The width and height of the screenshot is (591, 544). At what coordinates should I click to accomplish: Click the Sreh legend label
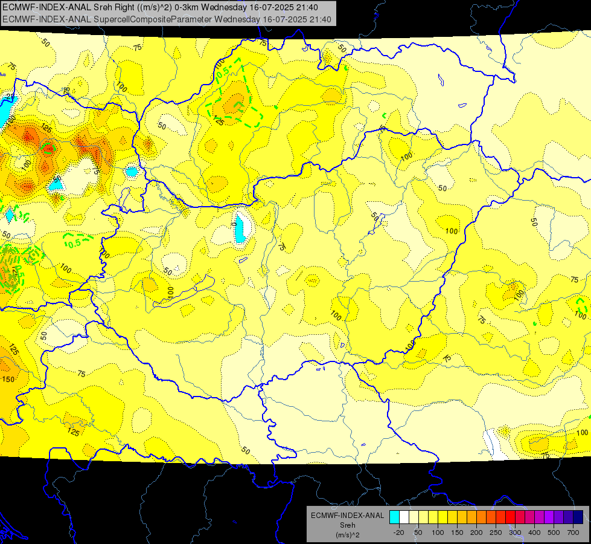click(348, 525)
